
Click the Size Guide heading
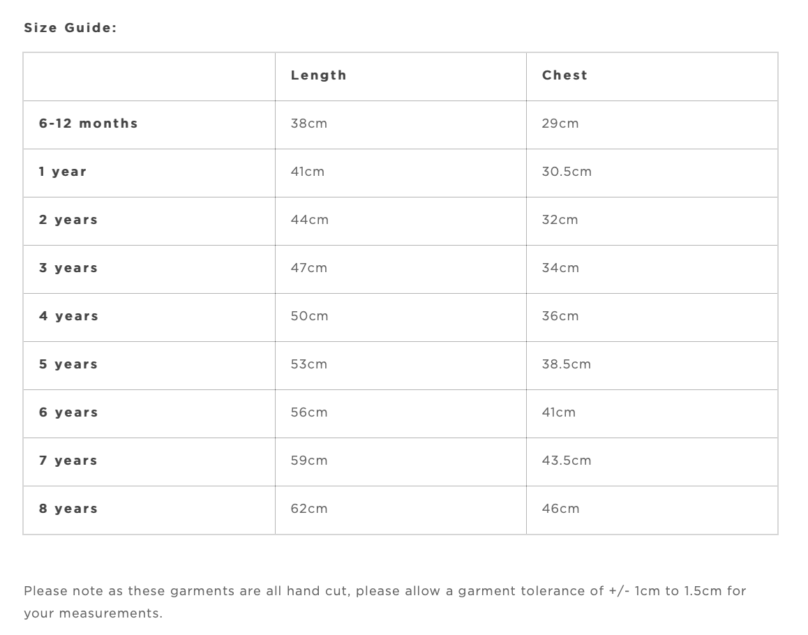pos(70,28)
